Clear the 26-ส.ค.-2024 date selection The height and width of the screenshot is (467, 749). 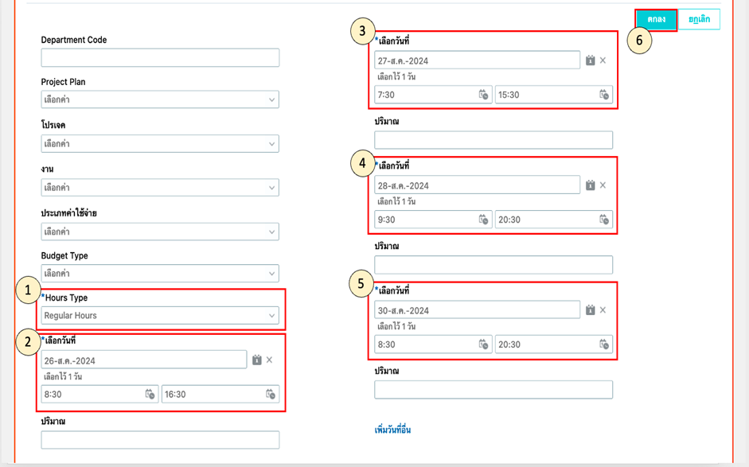click(x=270, y=360)
